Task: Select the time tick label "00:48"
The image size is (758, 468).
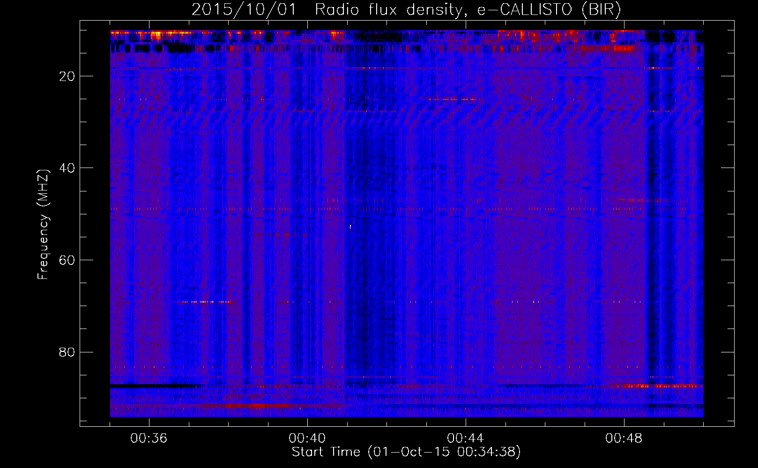Action: click(x=624, y=439)
